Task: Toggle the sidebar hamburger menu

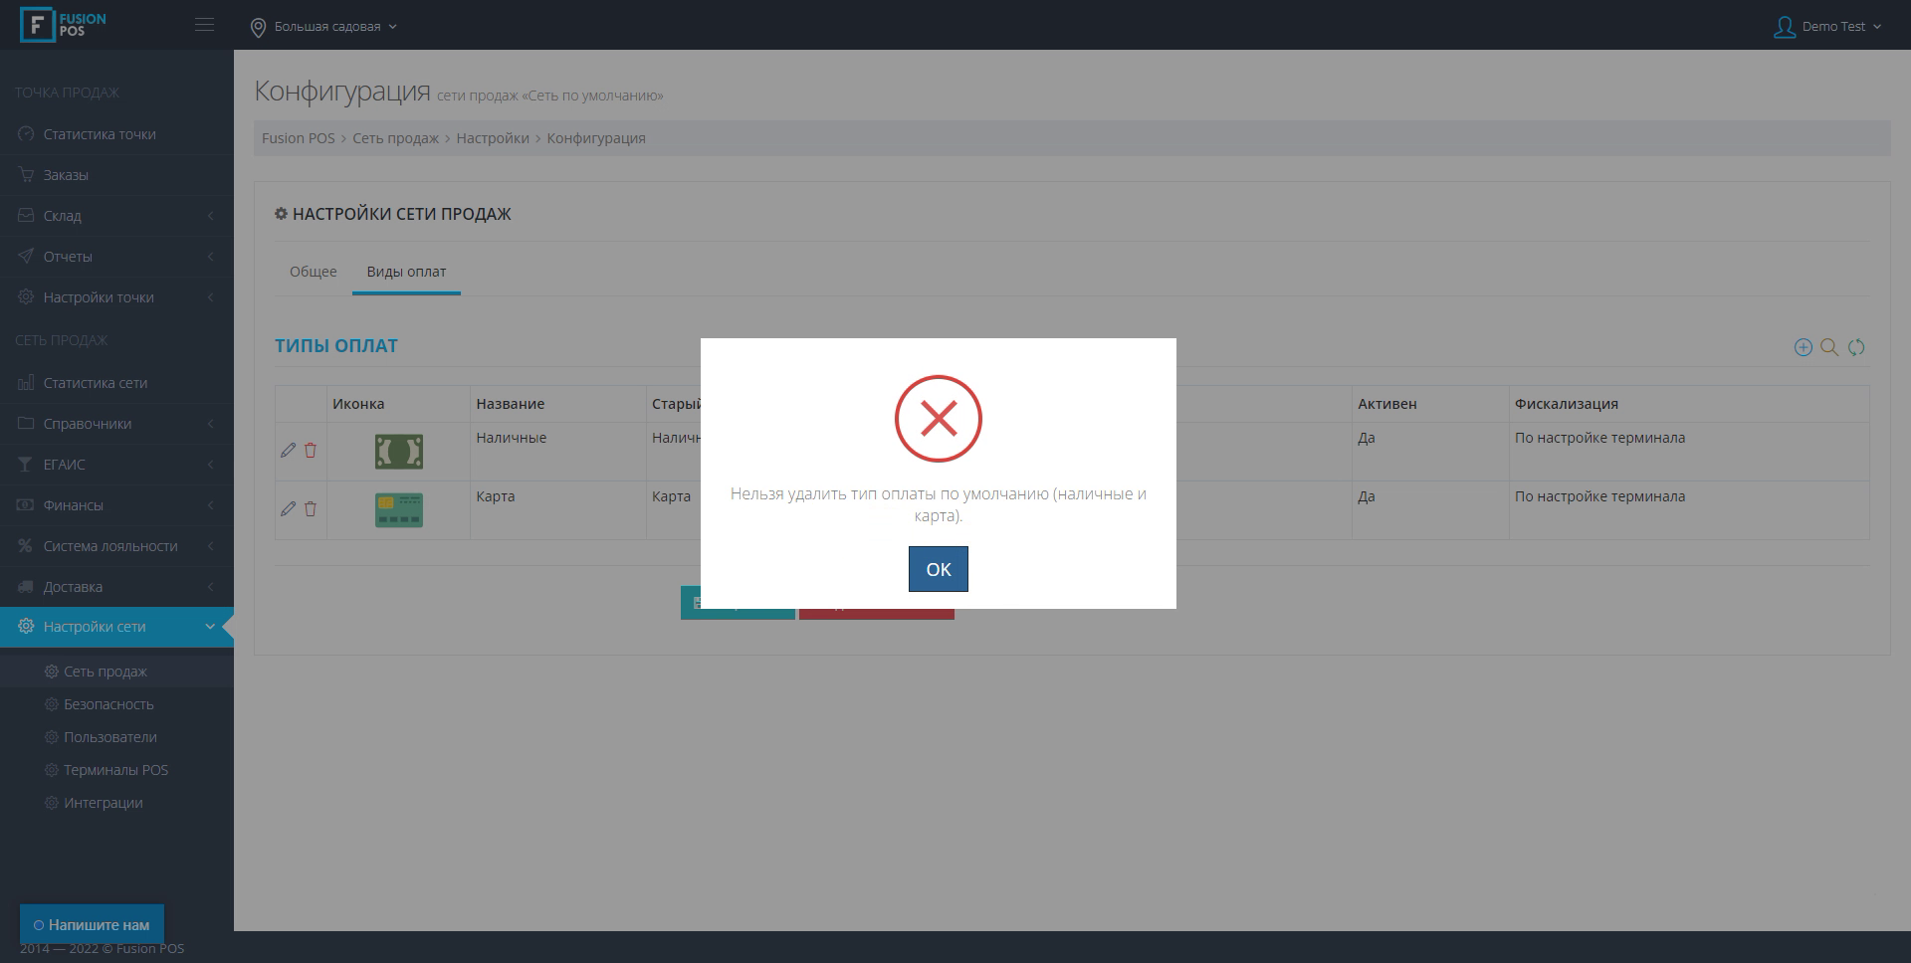Action: [204, 25]
